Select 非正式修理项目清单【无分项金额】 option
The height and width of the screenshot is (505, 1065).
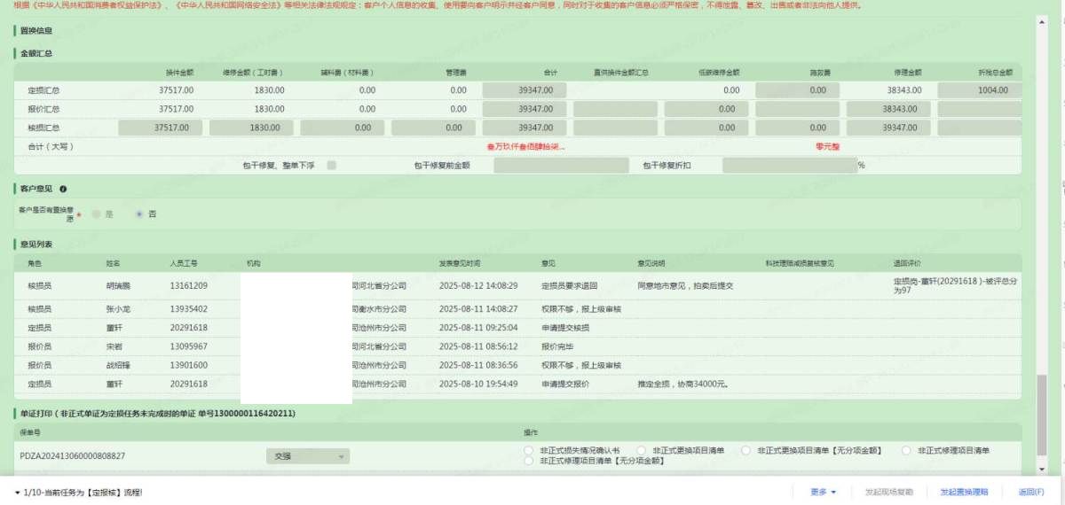(x=530, y=461)
